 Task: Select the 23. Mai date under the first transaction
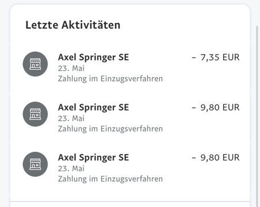click(x=71, y=68)
